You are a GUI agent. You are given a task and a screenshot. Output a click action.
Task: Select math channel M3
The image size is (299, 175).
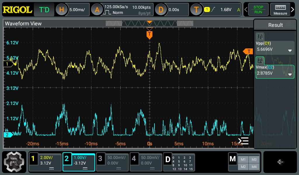pyautogui.click(x=254, y=160)
